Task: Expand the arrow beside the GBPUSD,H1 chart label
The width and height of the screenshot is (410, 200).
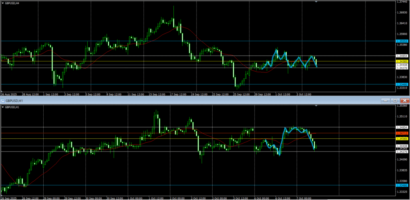Action: (x=2, y=107)
